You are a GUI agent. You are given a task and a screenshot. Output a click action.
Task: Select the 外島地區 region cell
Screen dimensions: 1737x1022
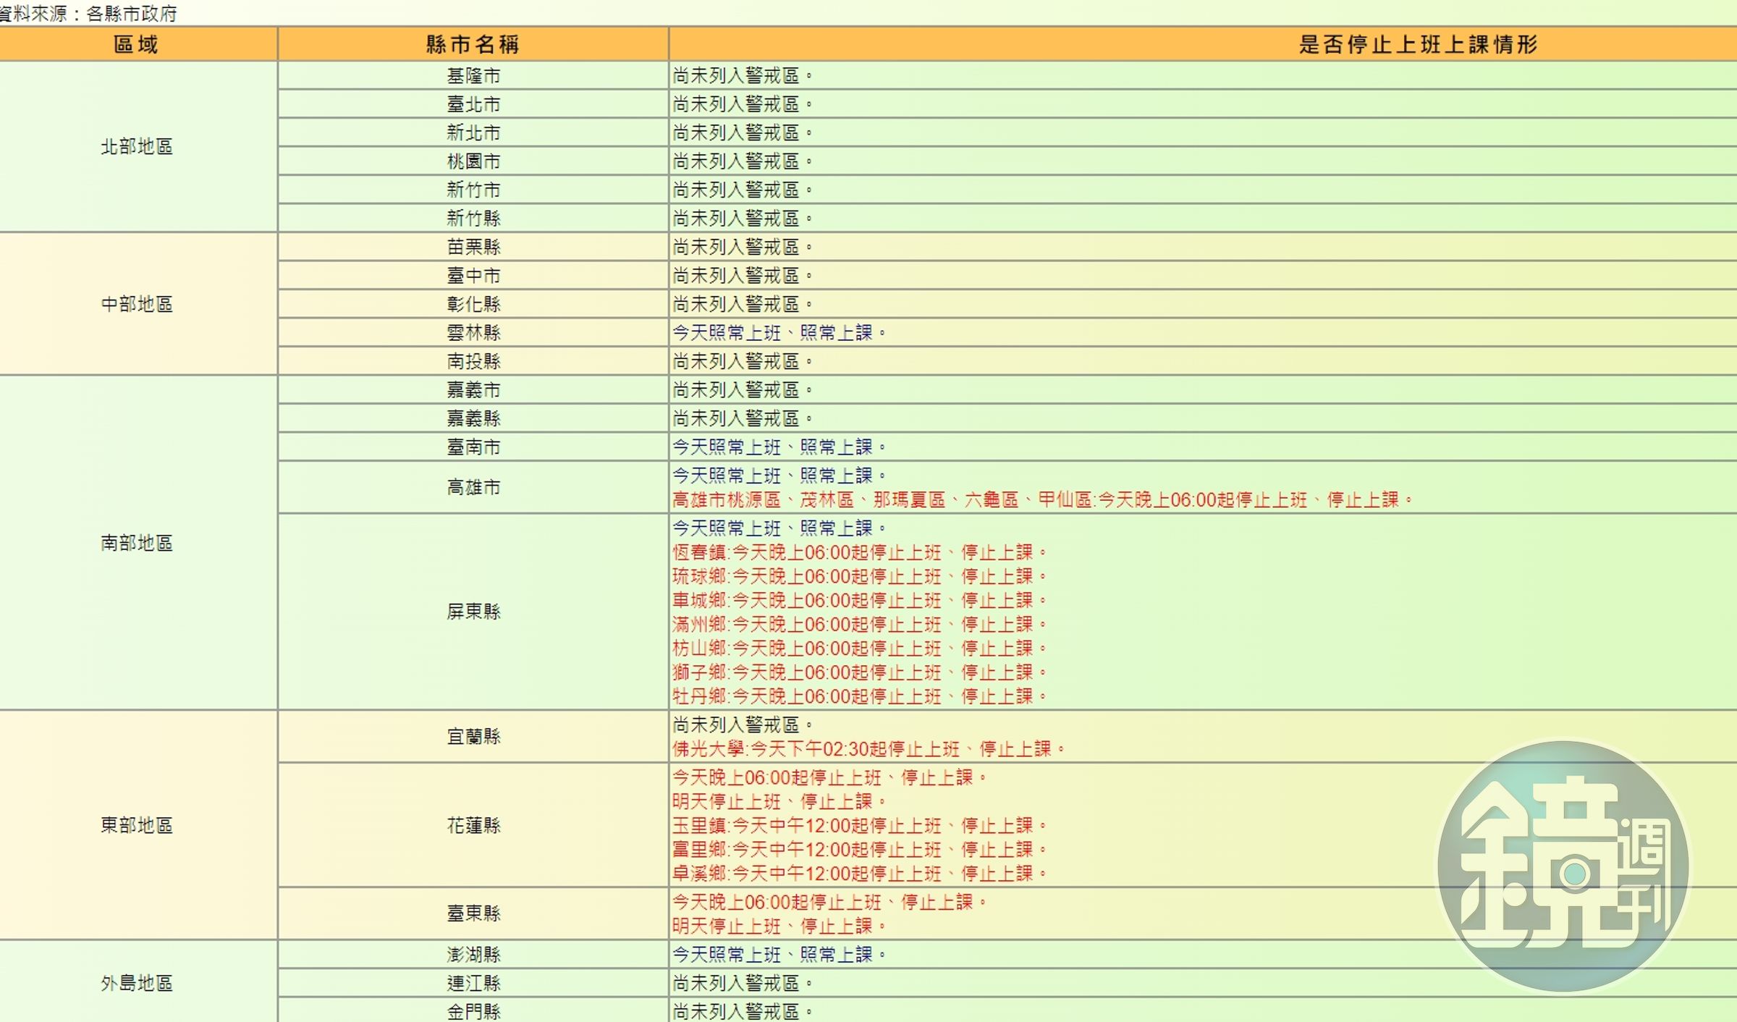click(137, 983)
